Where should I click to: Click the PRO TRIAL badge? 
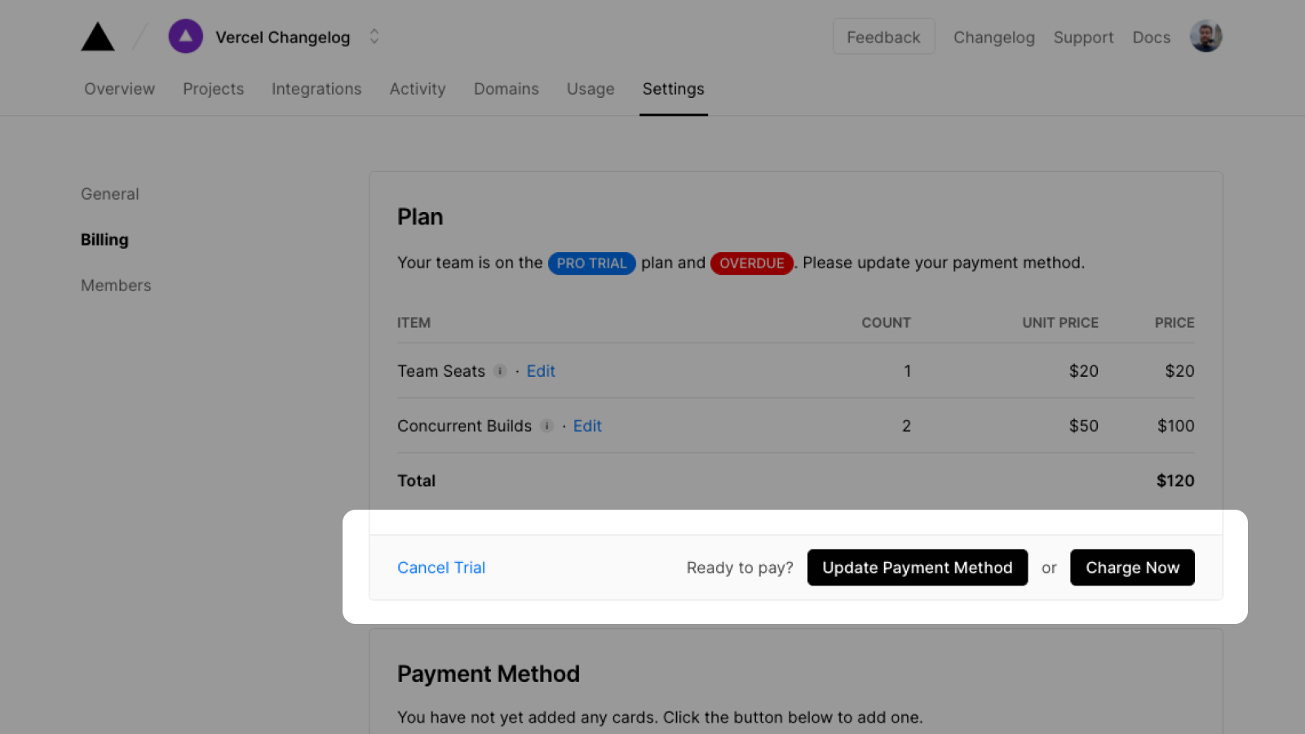(x=591, y=263)
